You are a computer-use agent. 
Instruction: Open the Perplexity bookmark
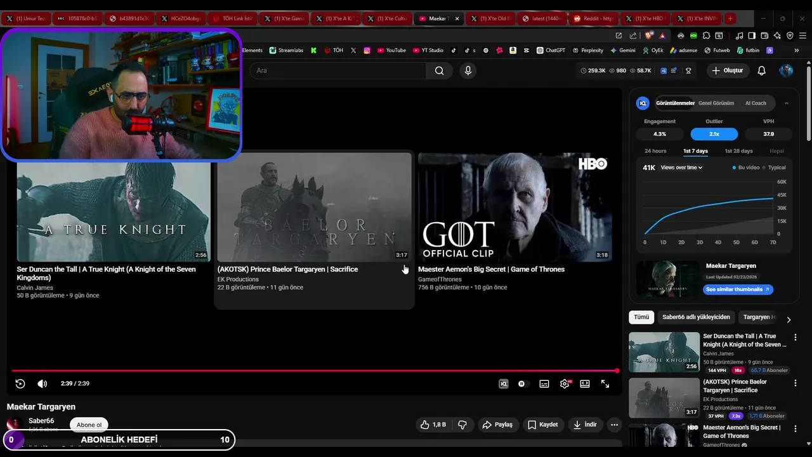point(588,50)
